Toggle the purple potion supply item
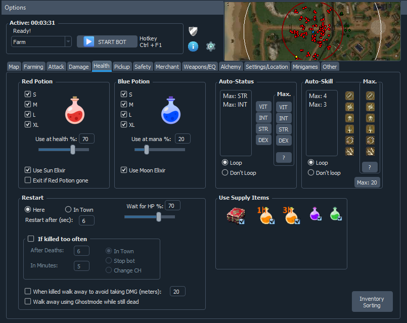The image size is (407, 323). [315, 214]
